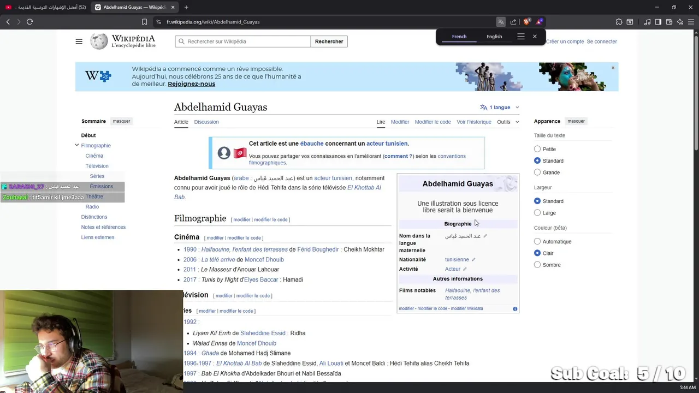Select the Sombre color option

click(537, 265)
